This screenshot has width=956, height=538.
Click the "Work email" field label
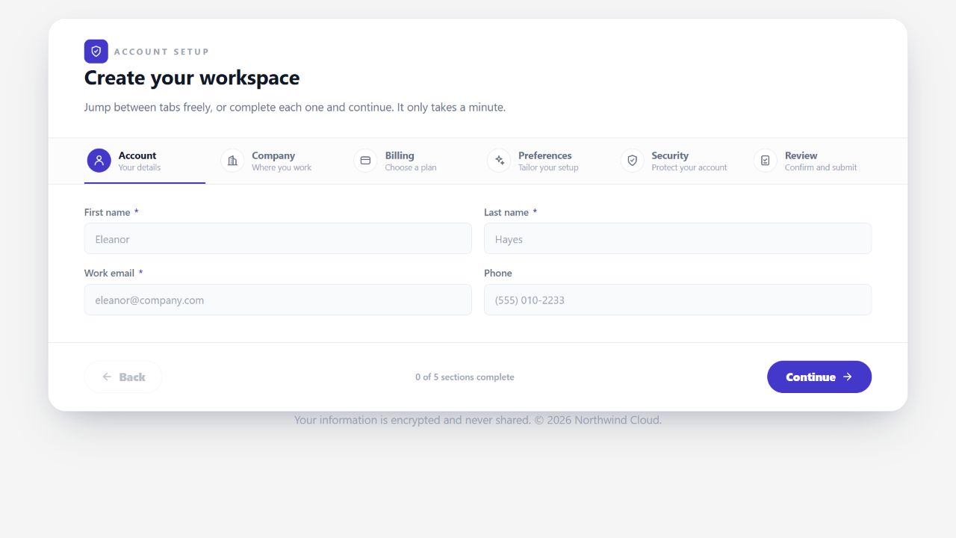[109, 273]
